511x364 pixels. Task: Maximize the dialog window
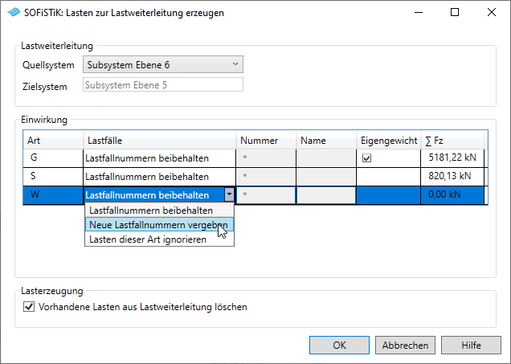[454, 13]
